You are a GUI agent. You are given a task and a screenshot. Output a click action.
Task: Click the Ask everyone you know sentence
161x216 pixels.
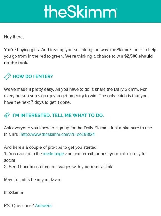tap(78, 131)
